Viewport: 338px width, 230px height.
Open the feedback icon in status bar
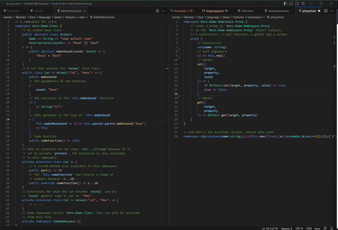[325, 228]
